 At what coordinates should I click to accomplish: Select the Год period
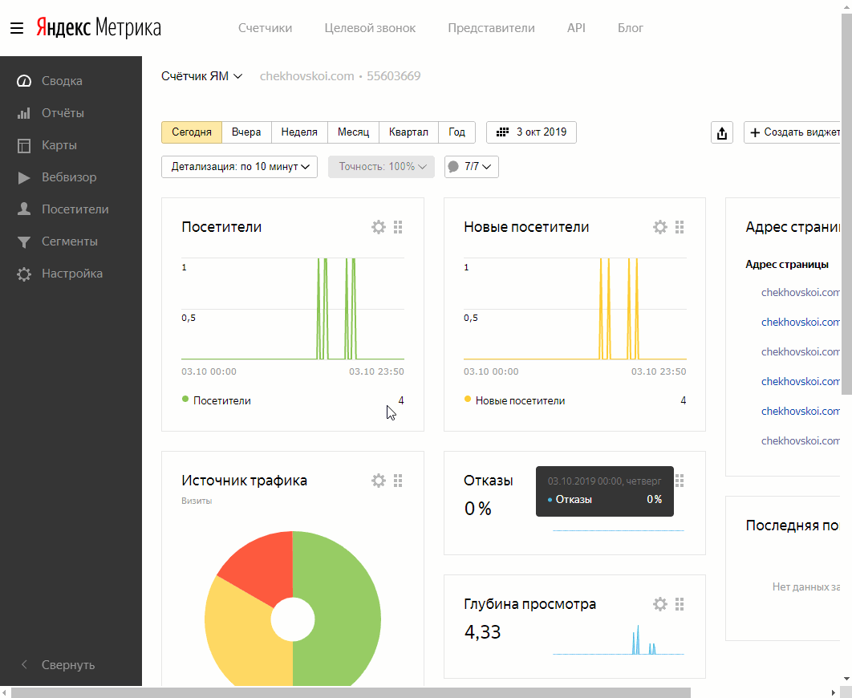[457, 132]
